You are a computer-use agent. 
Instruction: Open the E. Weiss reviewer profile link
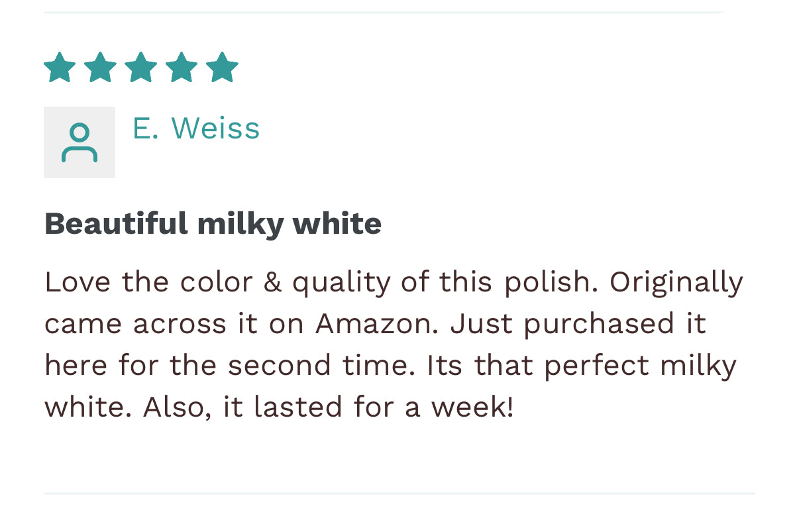coord(196,128)
